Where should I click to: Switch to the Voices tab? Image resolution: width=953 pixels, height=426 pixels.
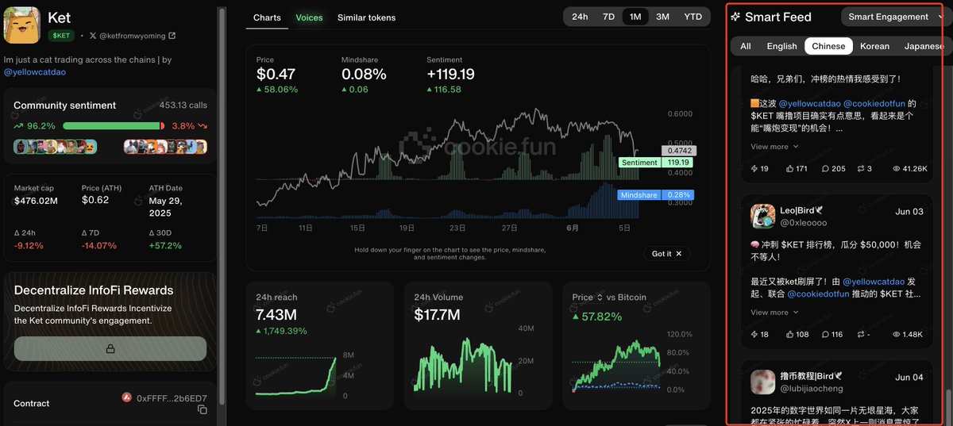[309, 17]
